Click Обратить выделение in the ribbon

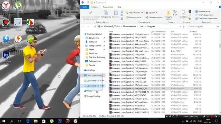tap(206, 18)
